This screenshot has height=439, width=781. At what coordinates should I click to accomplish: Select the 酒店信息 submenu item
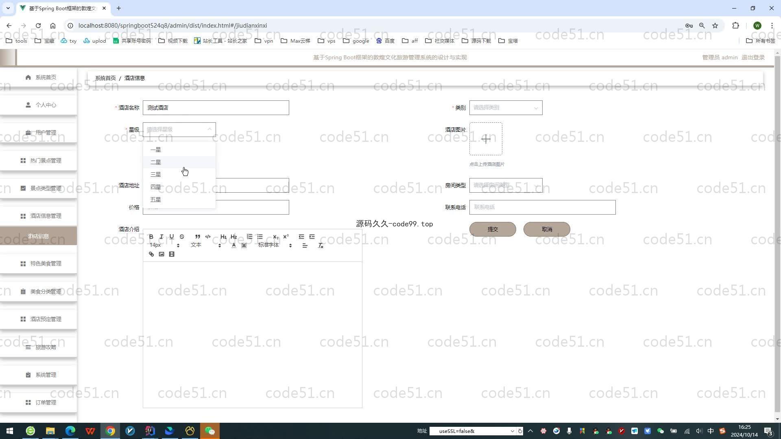click(38, 236)
